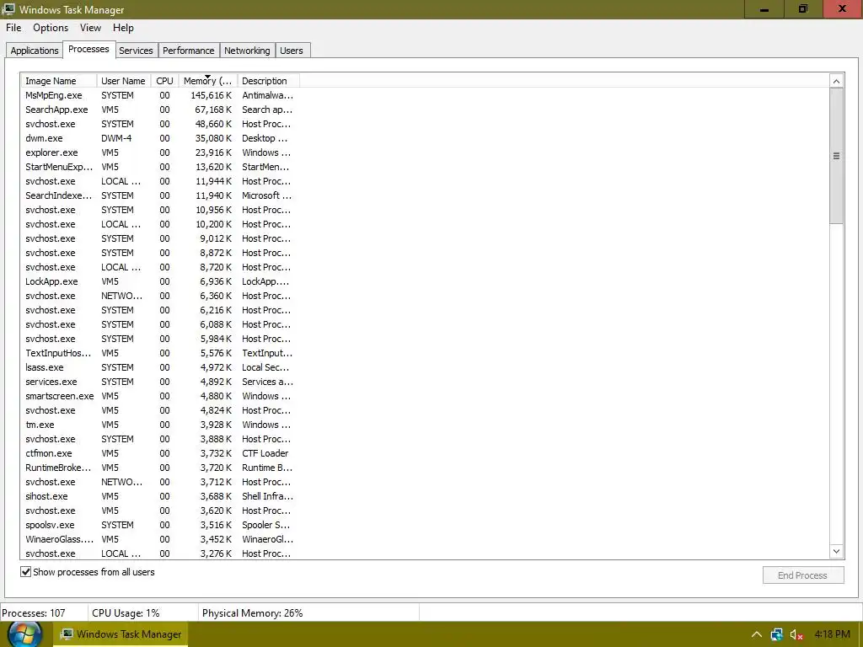
Task: Select the tm.exe process
Action: pos(159,425)
